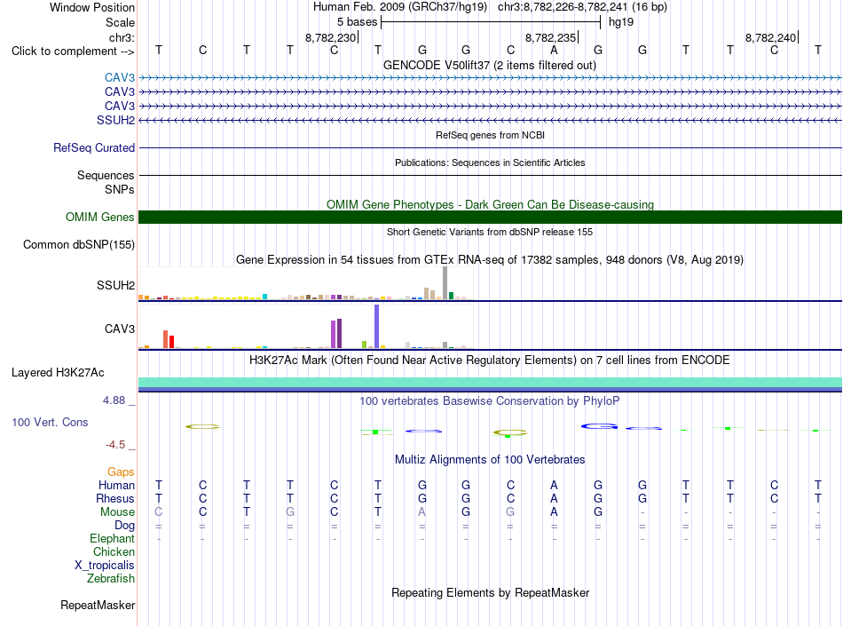Open GENCODE V50lift37 track title
The image size is (843, 626).
[490, 66]
